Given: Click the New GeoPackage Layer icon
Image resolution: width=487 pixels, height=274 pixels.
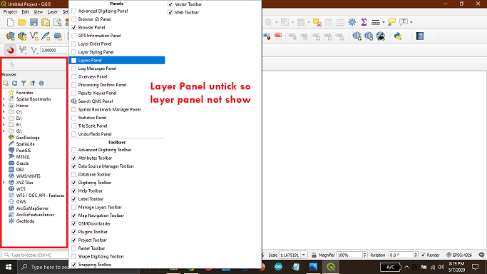Looking at the screenshot, I should 22,36.
